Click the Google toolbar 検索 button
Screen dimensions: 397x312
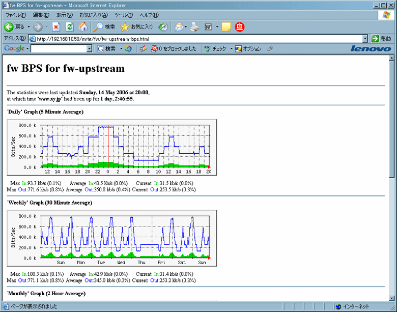107,49
